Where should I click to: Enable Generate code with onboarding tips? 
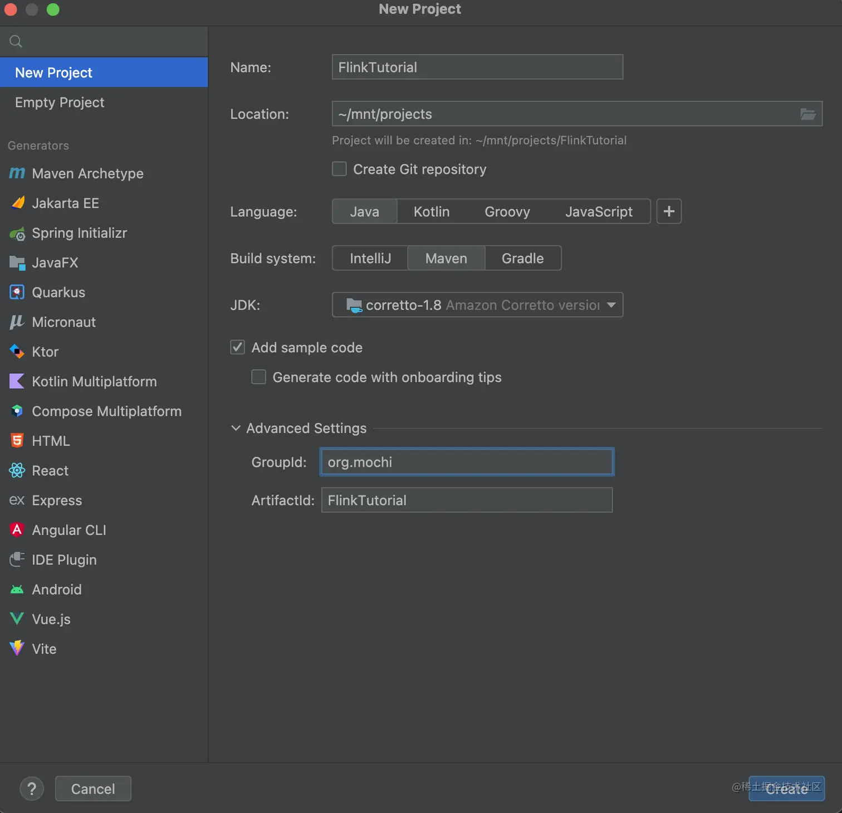[x=258, y=377]
